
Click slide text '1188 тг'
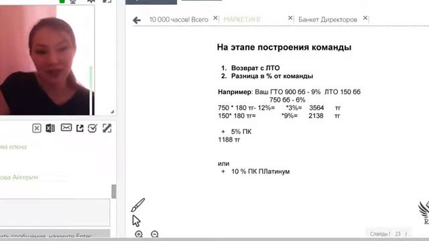click(229, 140)
